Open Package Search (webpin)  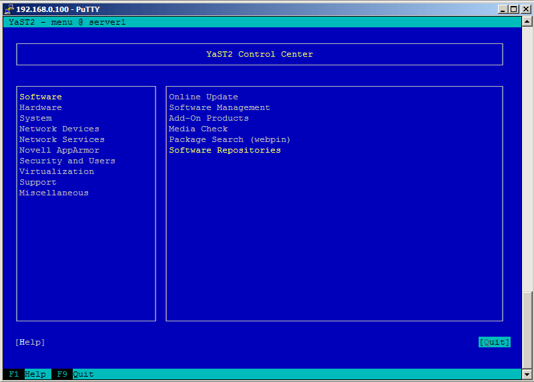pos(230,139)
